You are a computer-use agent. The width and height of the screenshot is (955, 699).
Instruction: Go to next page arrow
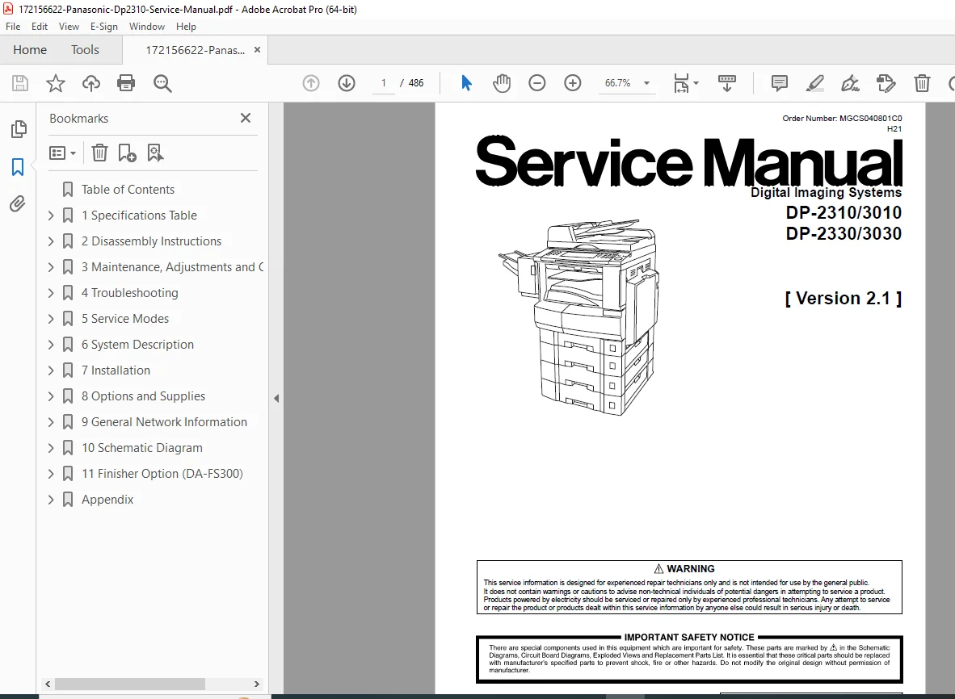347,83
